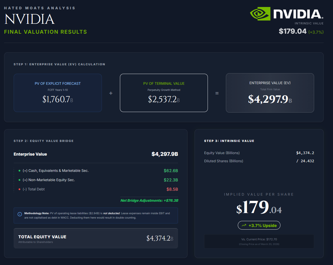
Task: Click the IMPLIED VALUE PER SHARE label
Action: tap(259, 194)
